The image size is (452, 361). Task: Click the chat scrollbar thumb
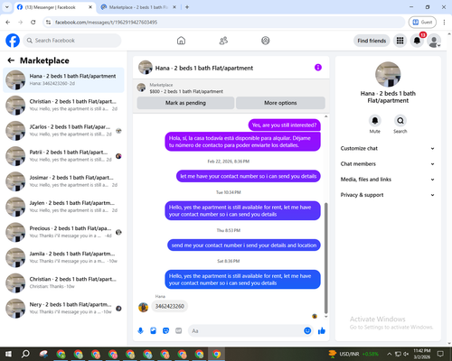click(325, 258)
